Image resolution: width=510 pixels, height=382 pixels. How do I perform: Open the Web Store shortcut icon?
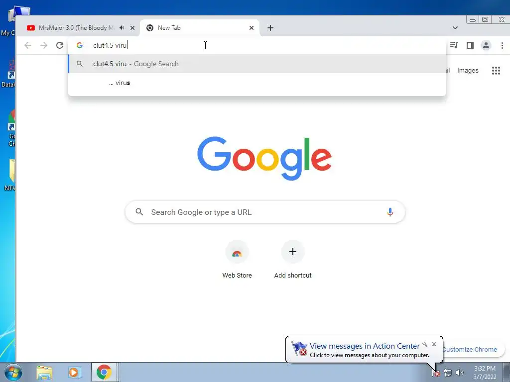(237, 252)
